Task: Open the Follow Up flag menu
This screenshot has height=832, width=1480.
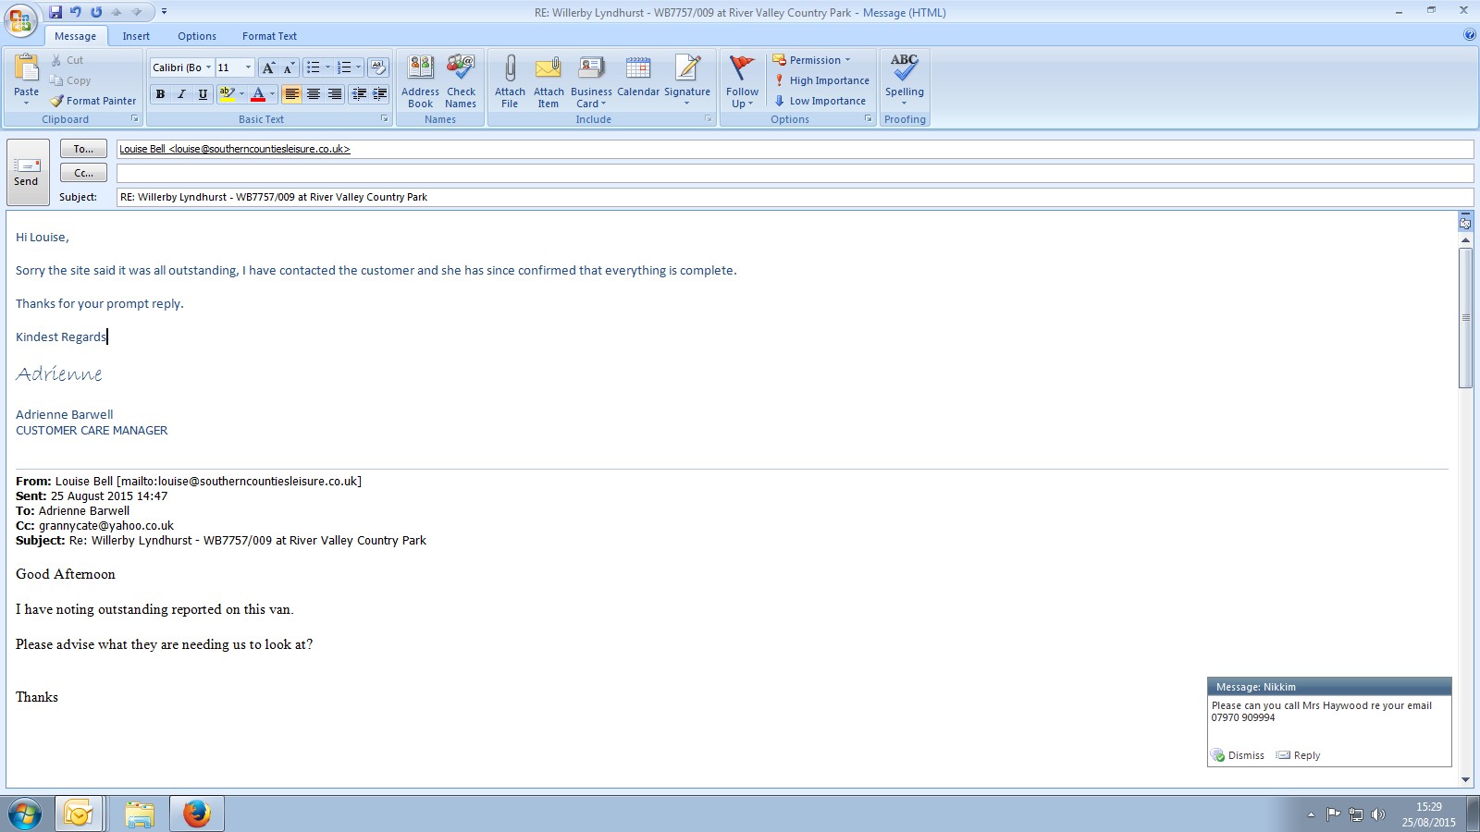Action: coord(742,81)
